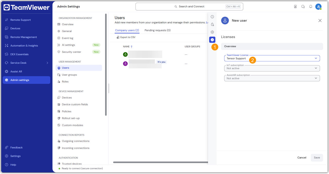Switch to Pending requests tab
Image resolution: width=329 pixels, height=174 pixels.
click(x=157, y=30)
